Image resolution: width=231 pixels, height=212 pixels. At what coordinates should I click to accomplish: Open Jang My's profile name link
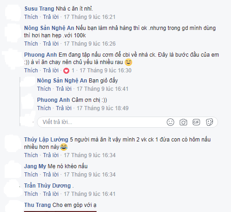click(35, 166)
